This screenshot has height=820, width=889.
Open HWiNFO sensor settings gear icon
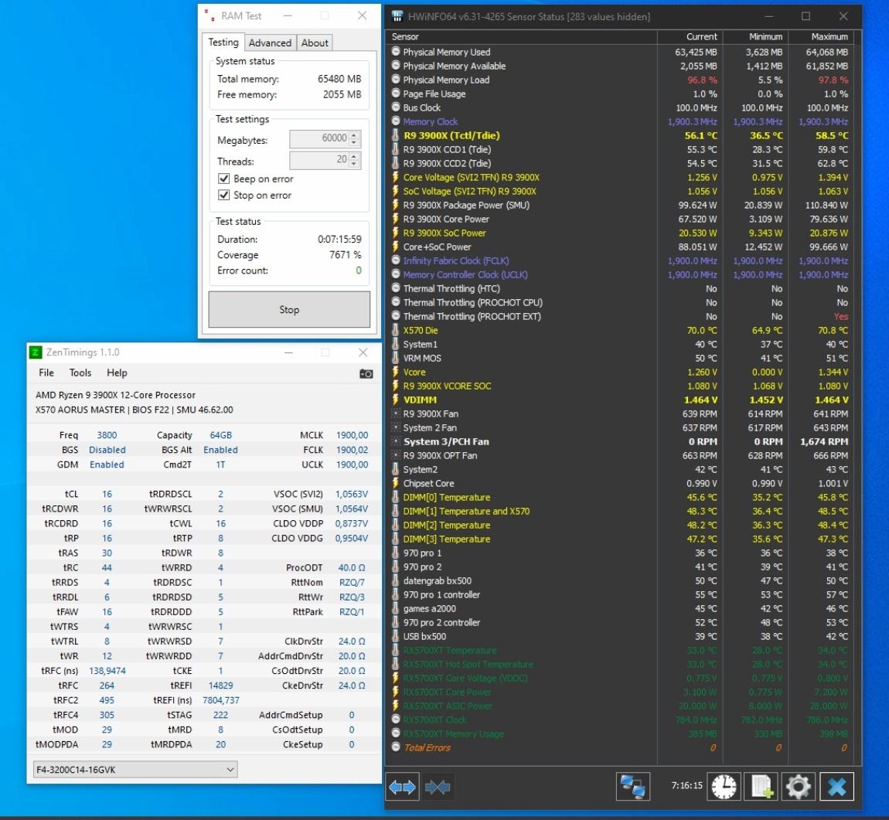[799, 787]
